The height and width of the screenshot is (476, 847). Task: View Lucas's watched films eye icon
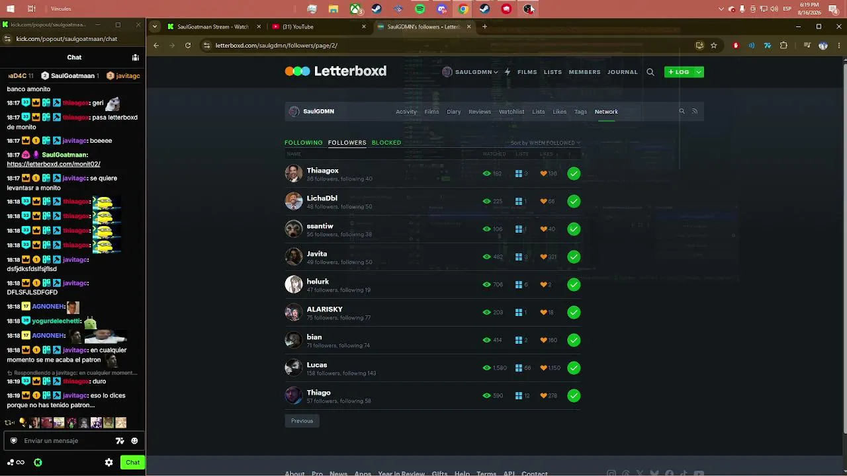(x=487, y=368)
